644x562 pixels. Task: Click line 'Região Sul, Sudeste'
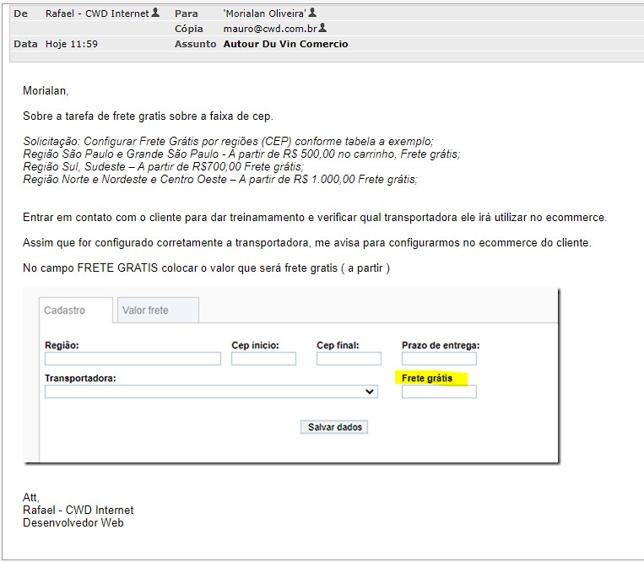click(164, 167)
